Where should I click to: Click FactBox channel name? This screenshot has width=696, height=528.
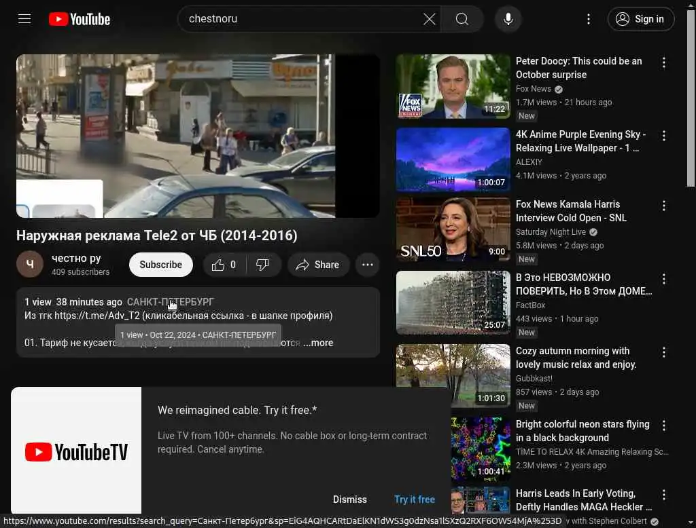[x=530, y=305]
